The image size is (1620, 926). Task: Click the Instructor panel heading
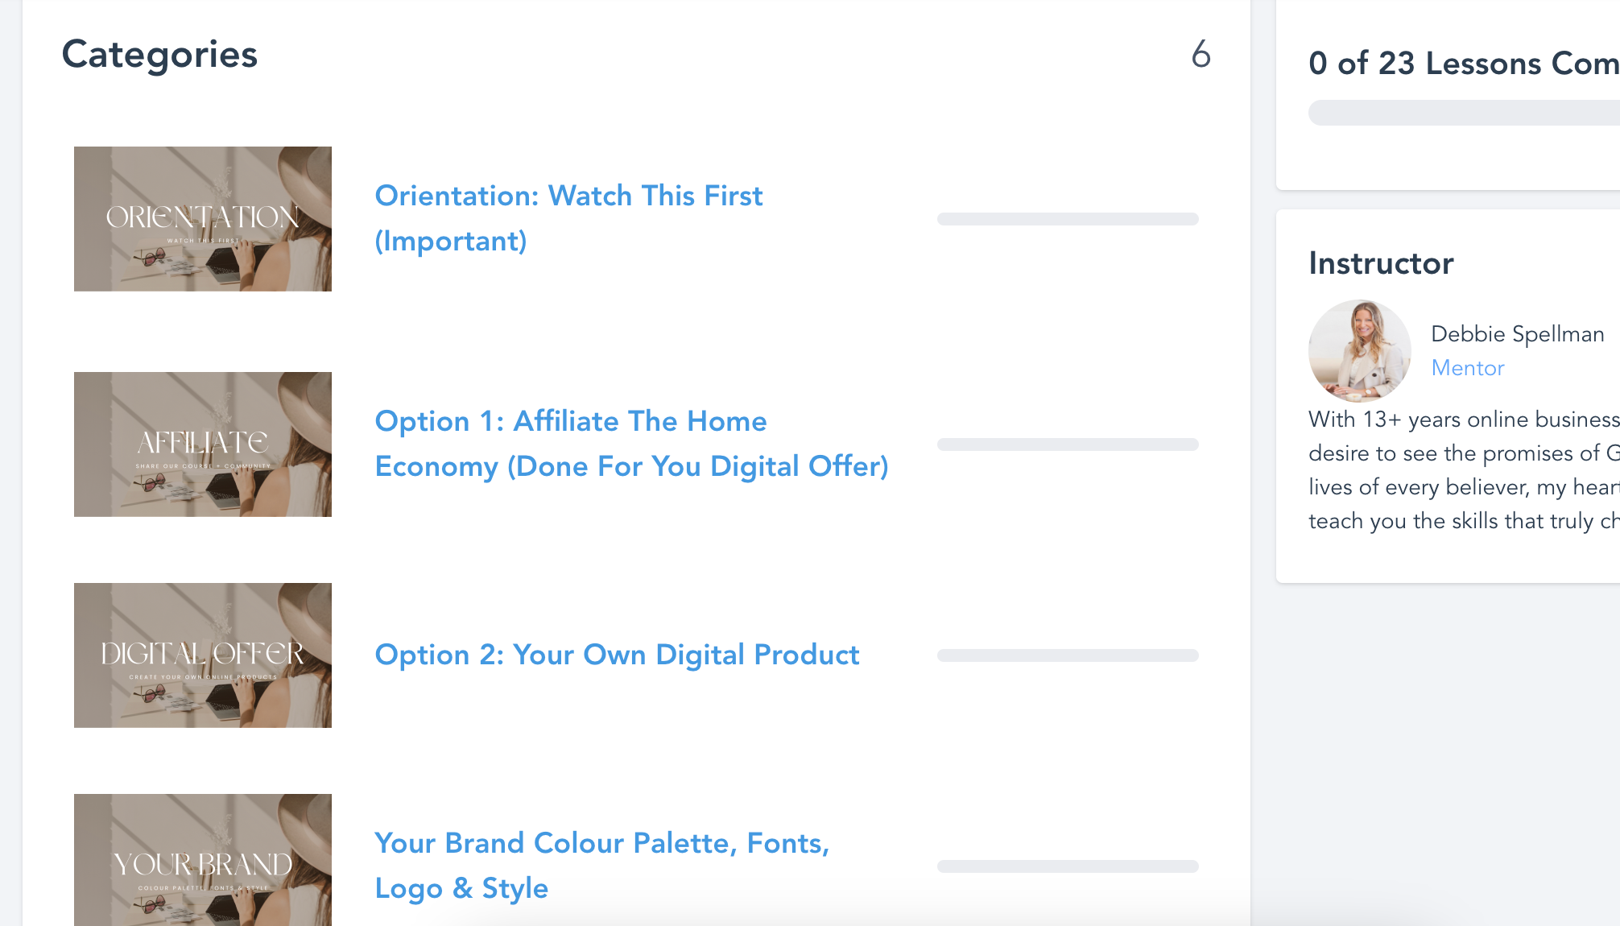click(1381, 263)
